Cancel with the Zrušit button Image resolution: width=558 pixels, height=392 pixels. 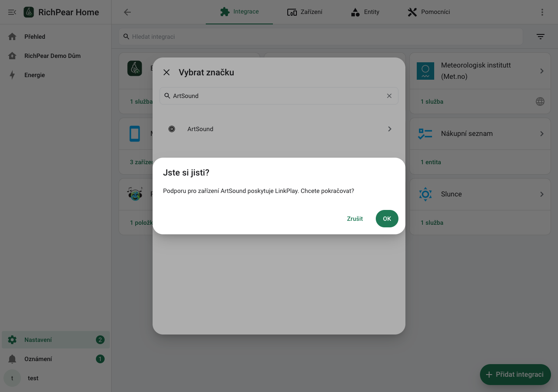[x=355, y=219]
